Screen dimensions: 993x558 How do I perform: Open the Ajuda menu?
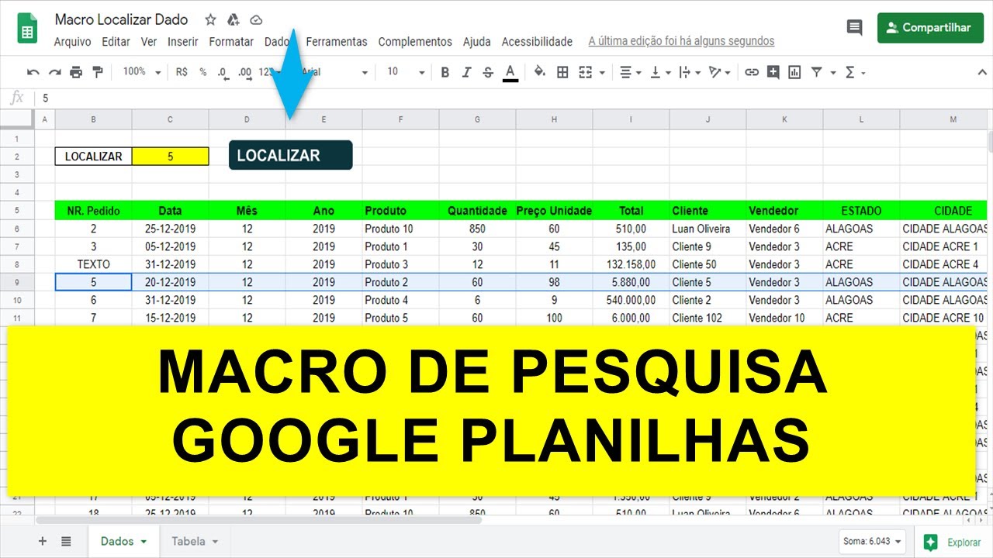click(477, 42)
